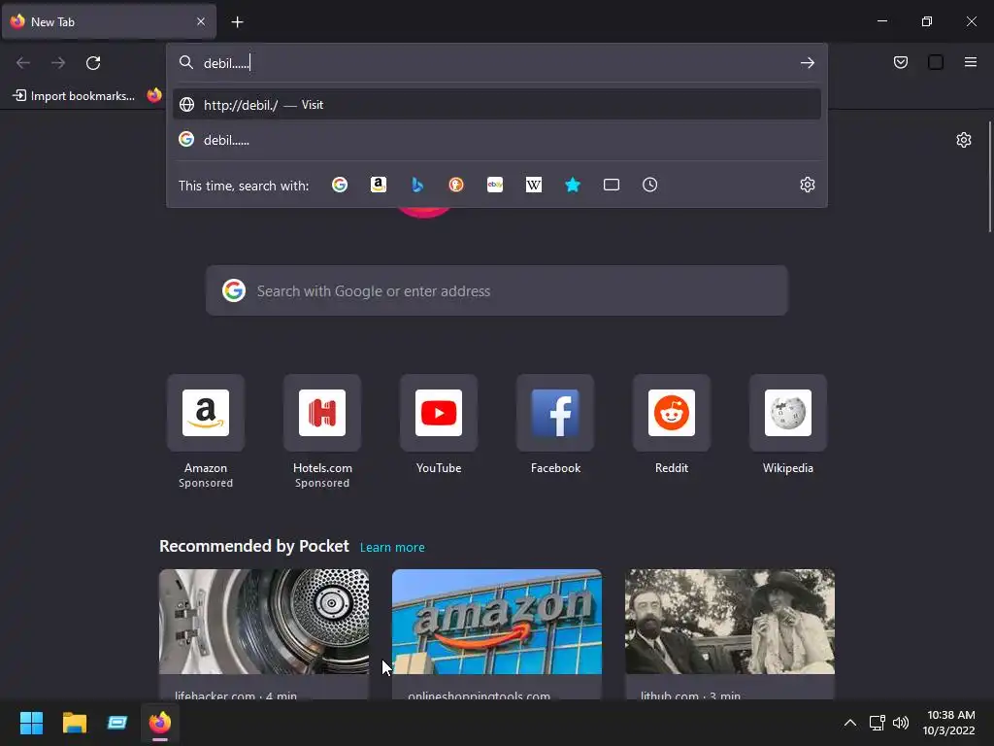The width and height of the screenshot is (994, 746).
Task: Search this time with Bing icon
Action: [417, 185]
